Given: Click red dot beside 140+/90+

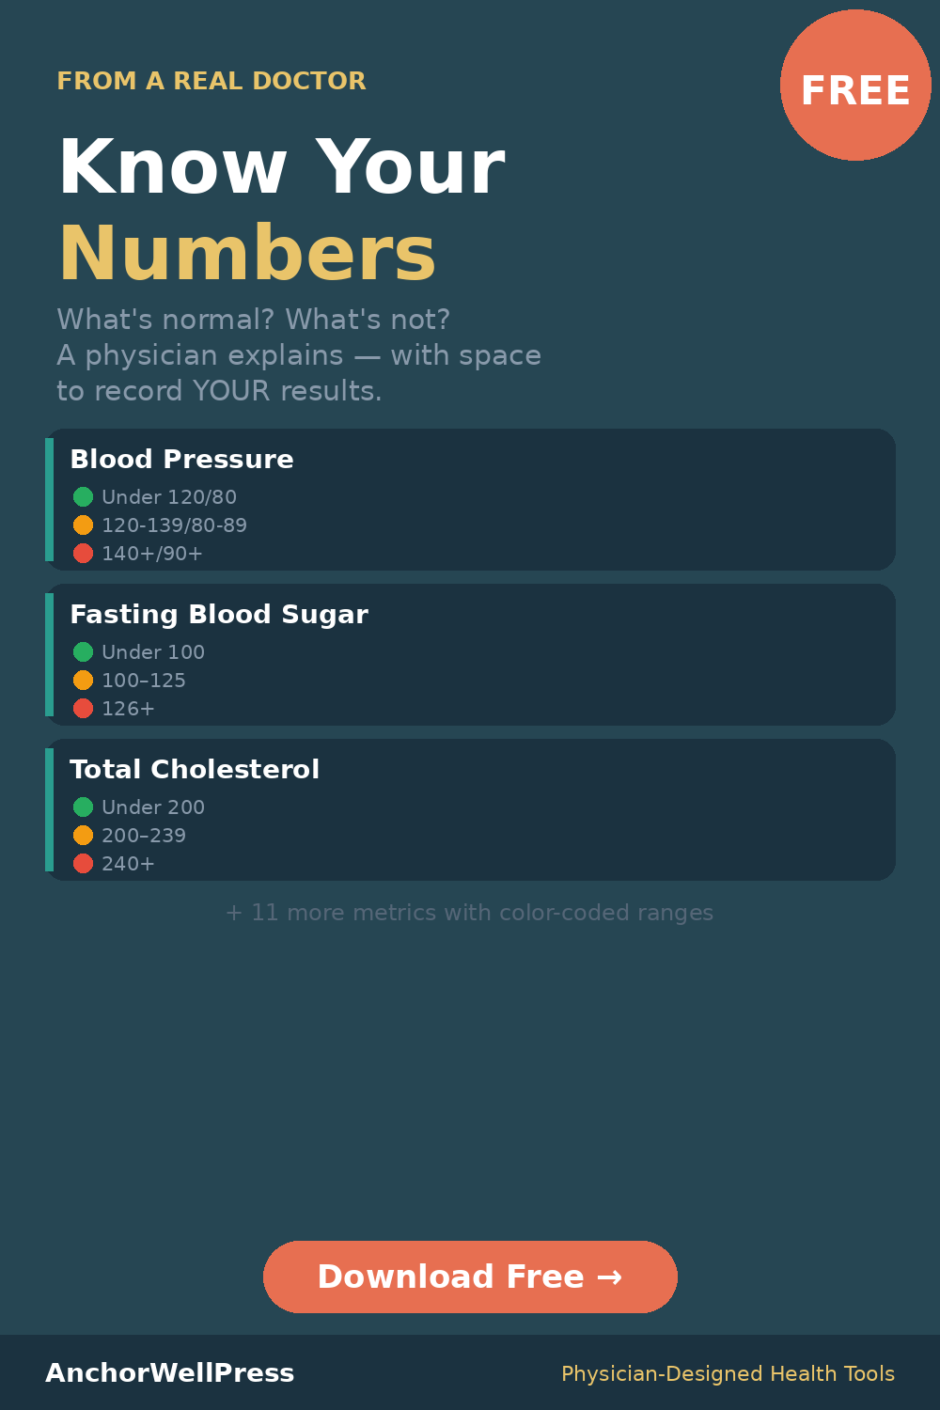Looking at the screenshot, I should click(x=83, y=553).
